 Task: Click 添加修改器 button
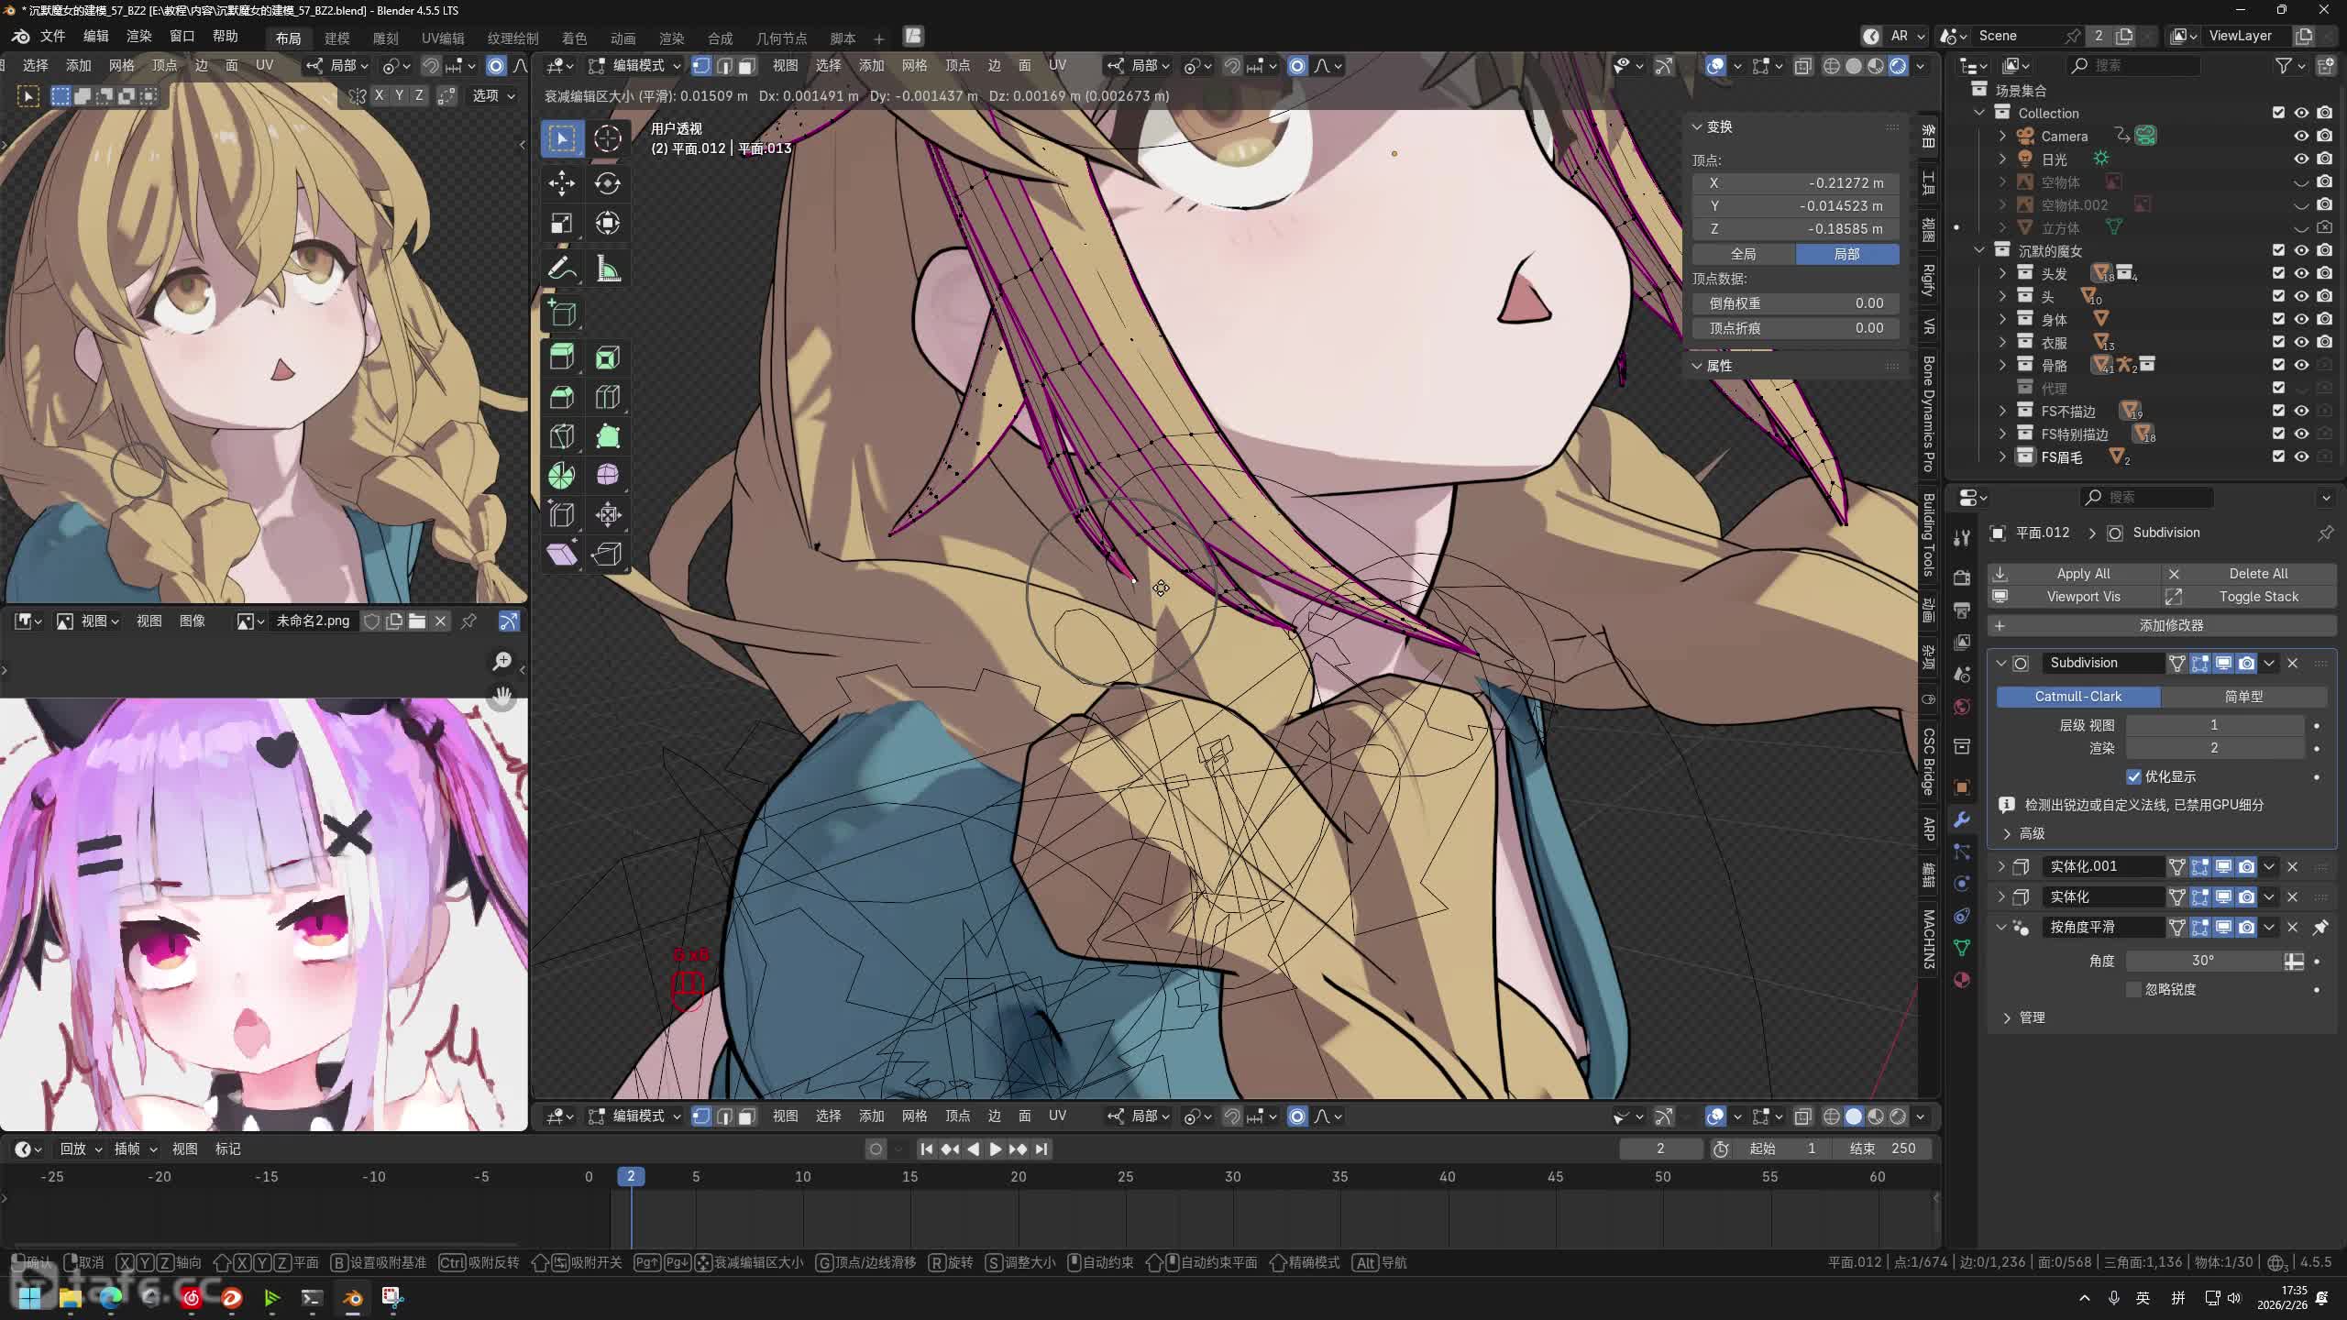pyautogui.click(x=2170, y=625)
